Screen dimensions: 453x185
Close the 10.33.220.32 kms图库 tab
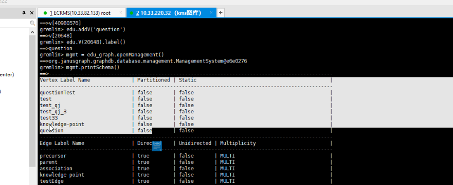tap(211, 13)
